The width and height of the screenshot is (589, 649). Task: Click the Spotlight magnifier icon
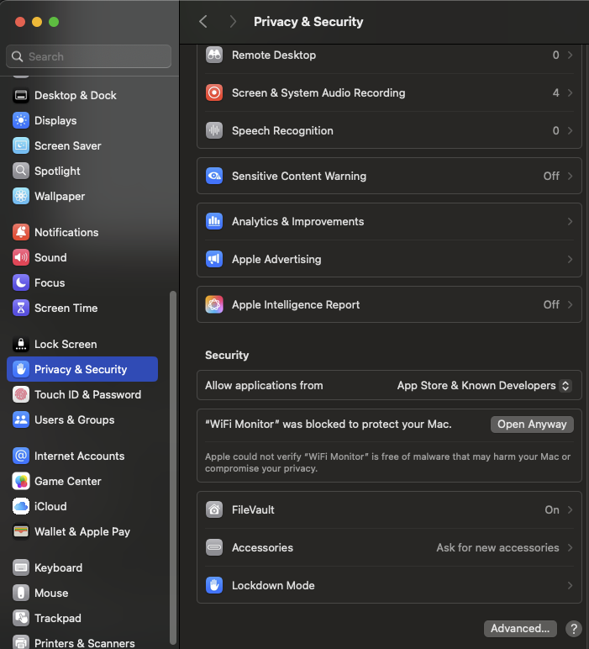21,171
